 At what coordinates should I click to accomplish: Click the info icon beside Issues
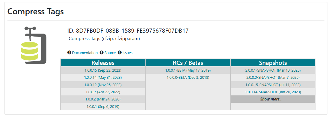pos(120,53)
